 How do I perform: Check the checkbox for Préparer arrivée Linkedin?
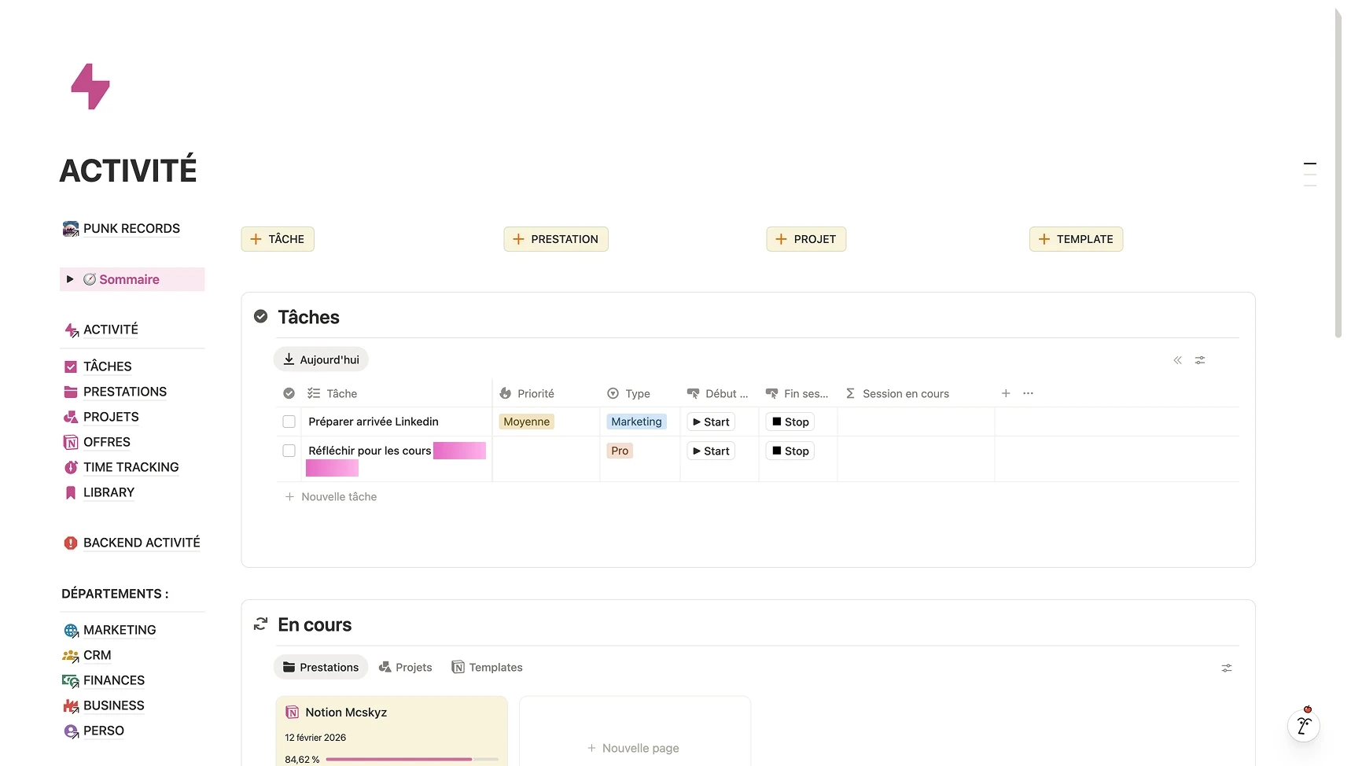pos(289,422)
